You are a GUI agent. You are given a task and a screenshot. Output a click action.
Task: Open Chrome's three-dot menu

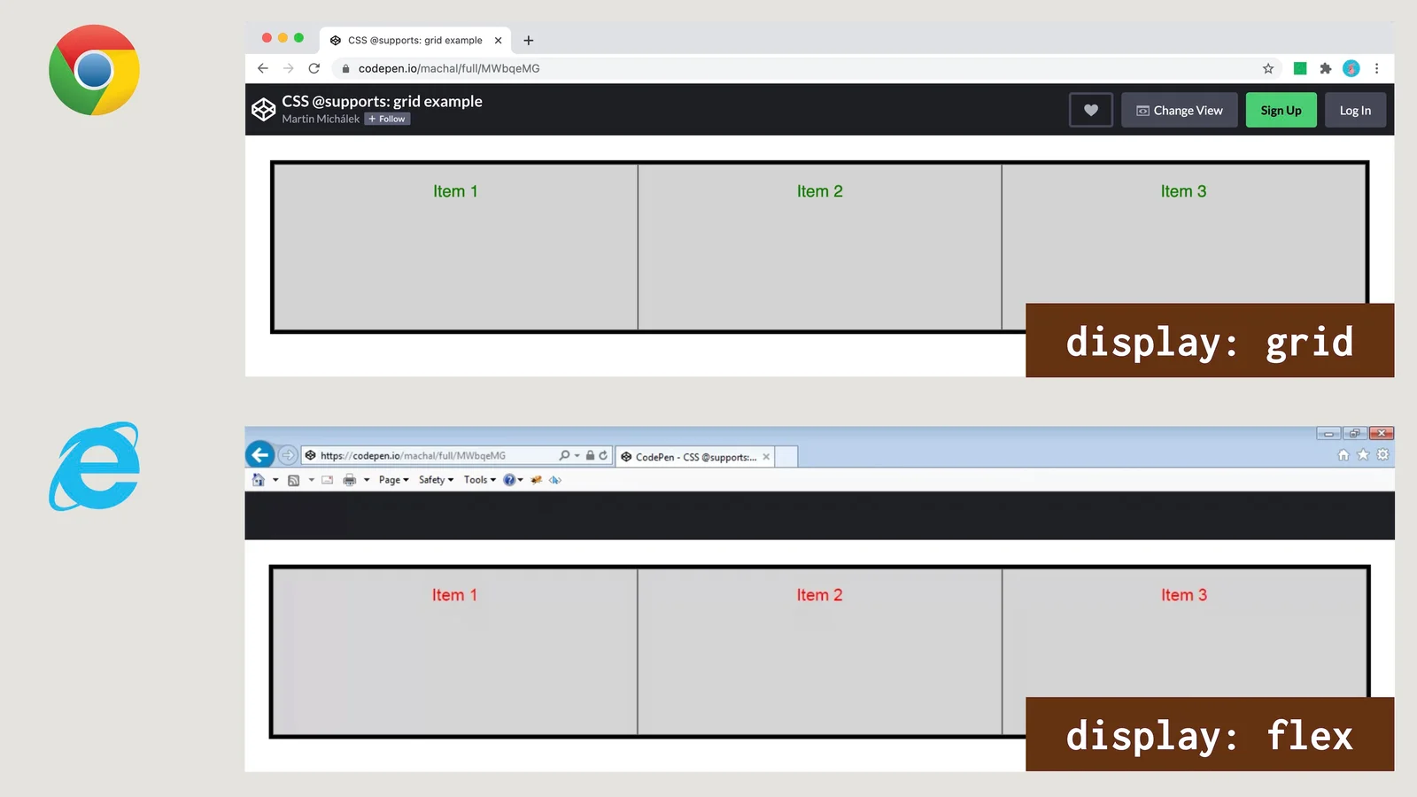coord(1376,68)
